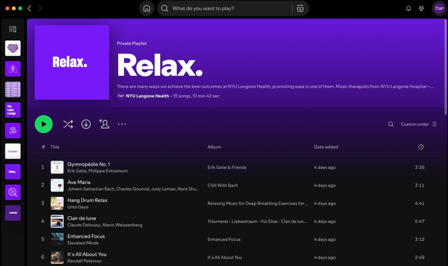
Task: Open the user profile avatar menu
Action: [439, 9]
